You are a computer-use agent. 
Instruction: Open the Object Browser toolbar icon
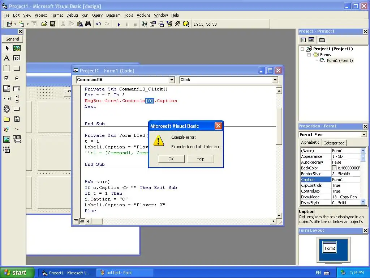pyautogui.click(x=169, y=24)
